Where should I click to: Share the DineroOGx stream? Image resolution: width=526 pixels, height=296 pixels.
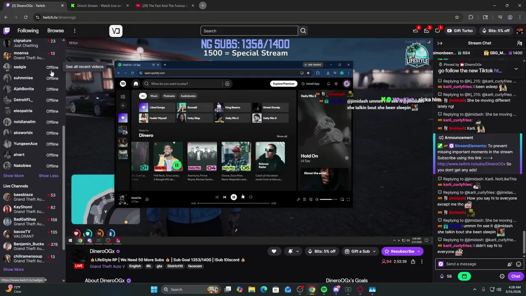tap(413, 261)
